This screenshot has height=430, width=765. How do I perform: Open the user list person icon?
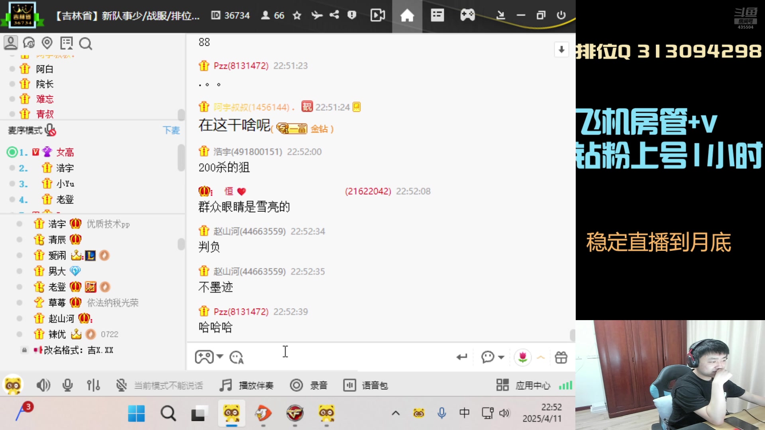(11, 43)
